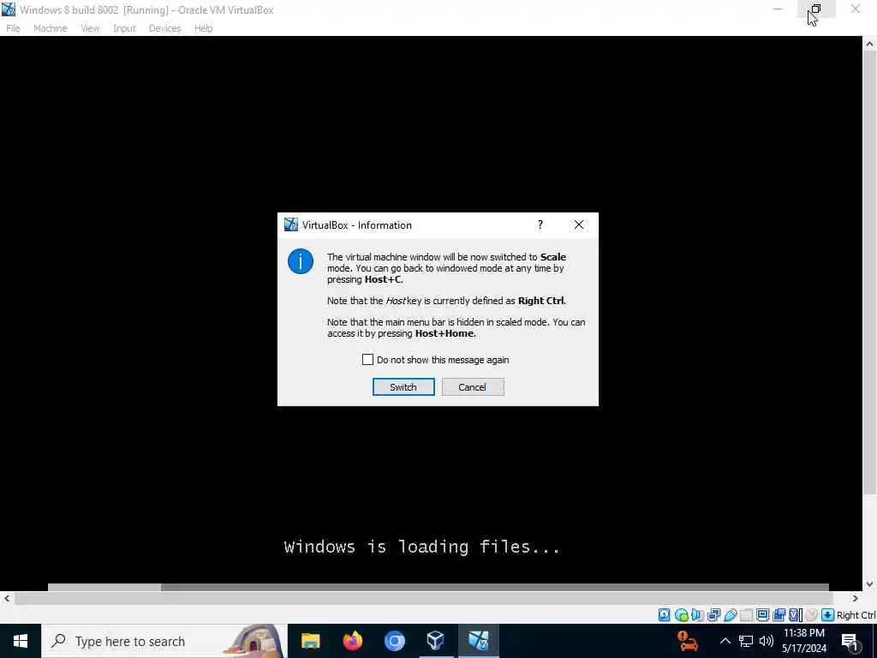Click the vertical scrollbar thumb
The width and height of the screenshot is (877, 658).
click(x=870, y=272)
